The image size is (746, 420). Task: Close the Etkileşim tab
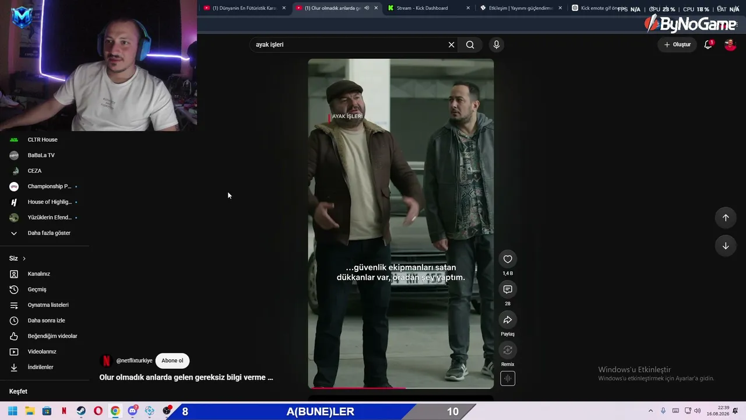tap(560, 8)
